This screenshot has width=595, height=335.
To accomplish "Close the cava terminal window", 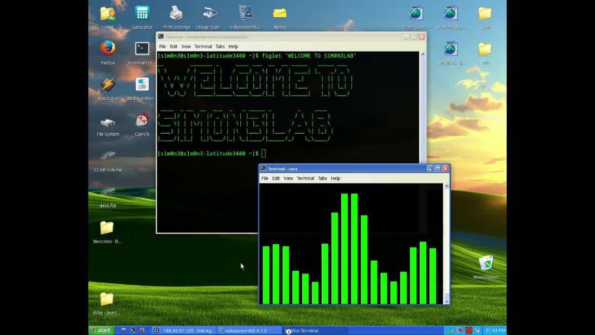I will (x=445, y=168).
